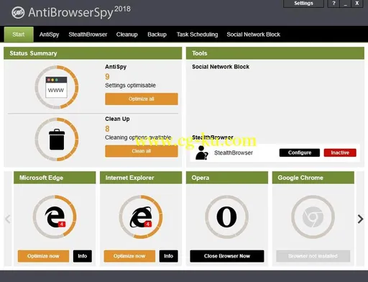Show next browsers with right arrow
368x282 pixels.
(360, 219)
